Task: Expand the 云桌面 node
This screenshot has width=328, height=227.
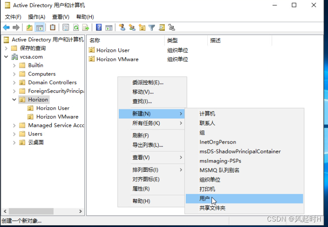Action: pos(14,142)
